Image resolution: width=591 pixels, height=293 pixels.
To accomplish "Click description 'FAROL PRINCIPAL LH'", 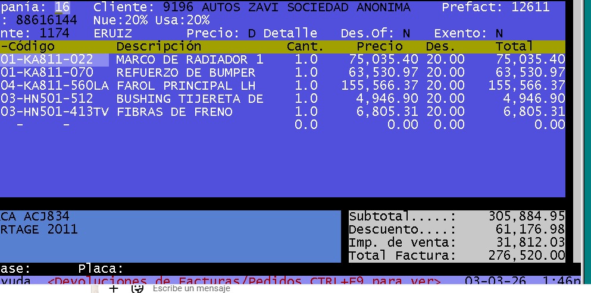I will pos(186,86).
